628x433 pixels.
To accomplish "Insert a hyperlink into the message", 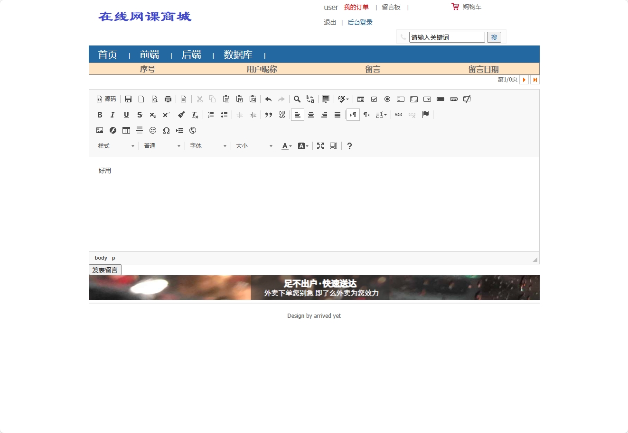I will [x=398, y=114].
